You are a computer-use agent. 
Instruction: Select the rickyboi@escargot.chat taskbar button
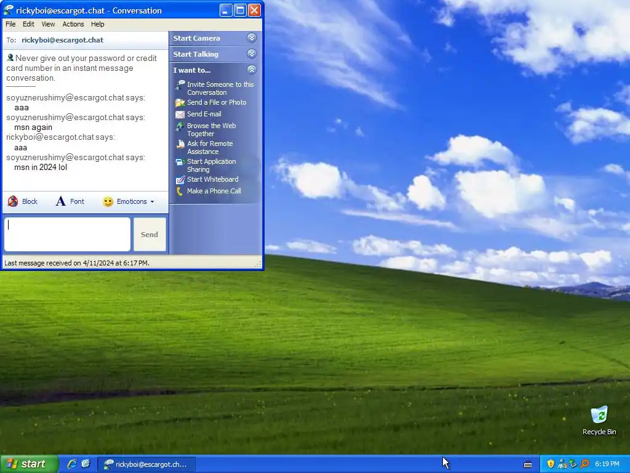(146, 464)
